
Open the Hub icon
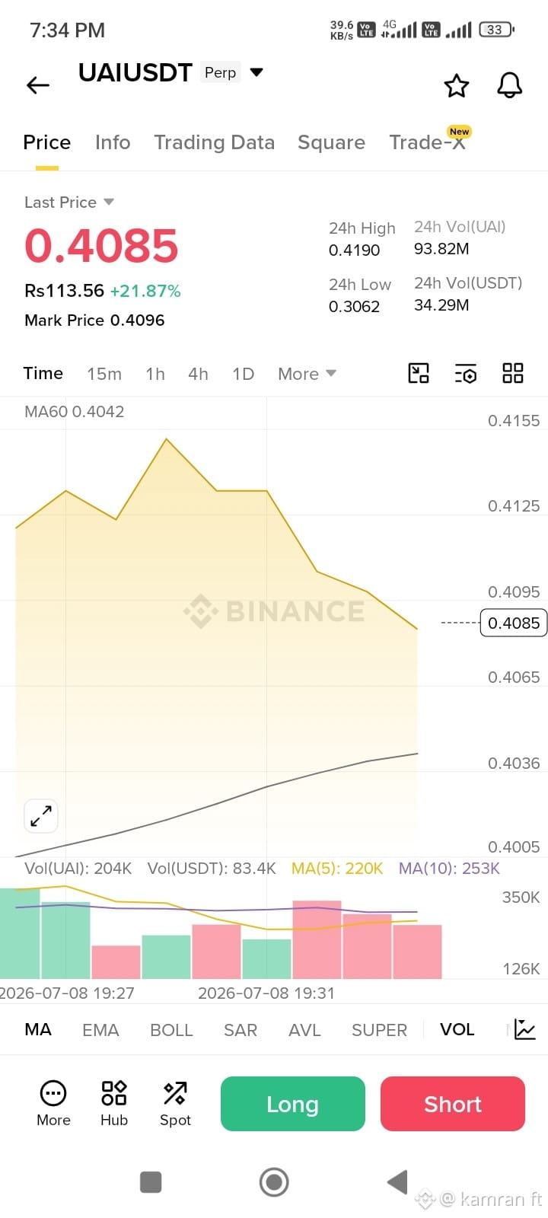pos(114,1103)
